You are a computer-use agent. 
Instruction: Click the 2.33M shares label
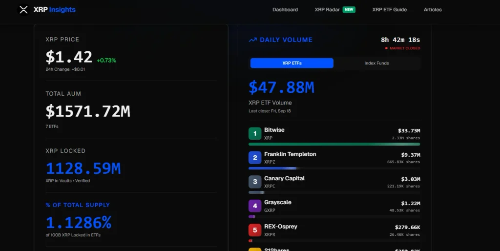coord(406,138)
